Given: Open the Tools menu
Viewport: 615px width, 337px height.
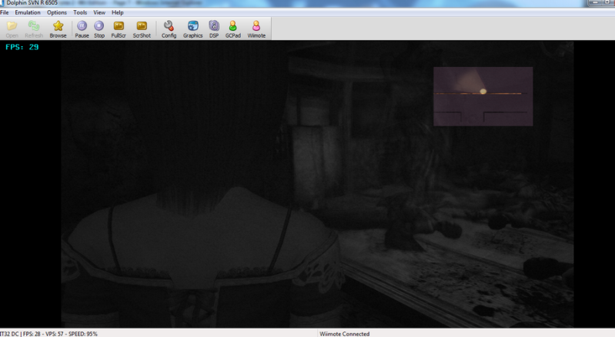Looking at the screenshot, I should click(80, 13).
